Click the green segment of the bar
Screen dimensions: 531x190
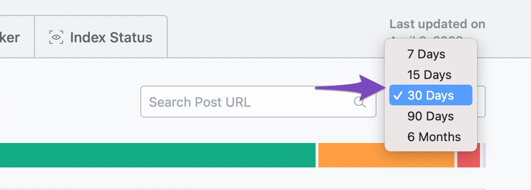(156, 155)
